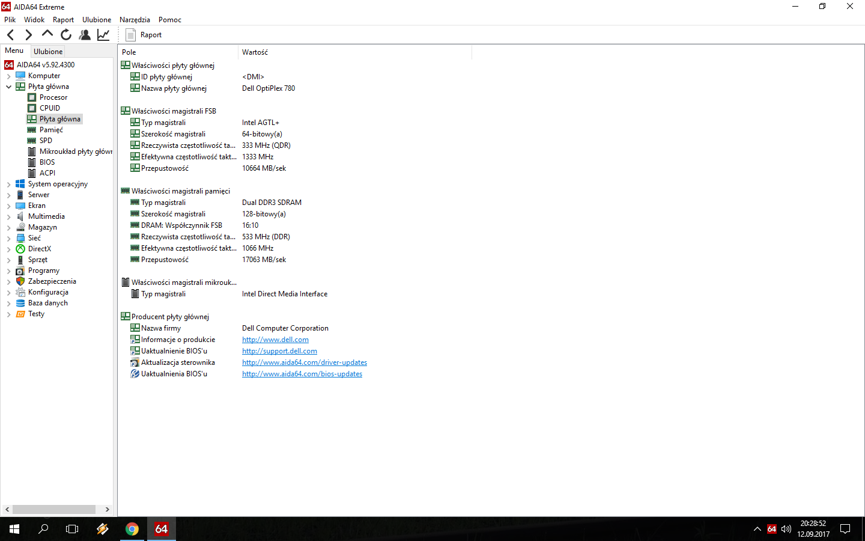865x541 pixels.
Task: Expand the Serwer tree node
Action: point(8,195)
